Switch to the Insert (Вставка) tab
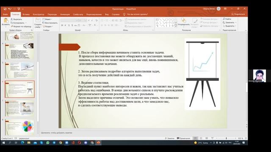 (x=26, y=14)
